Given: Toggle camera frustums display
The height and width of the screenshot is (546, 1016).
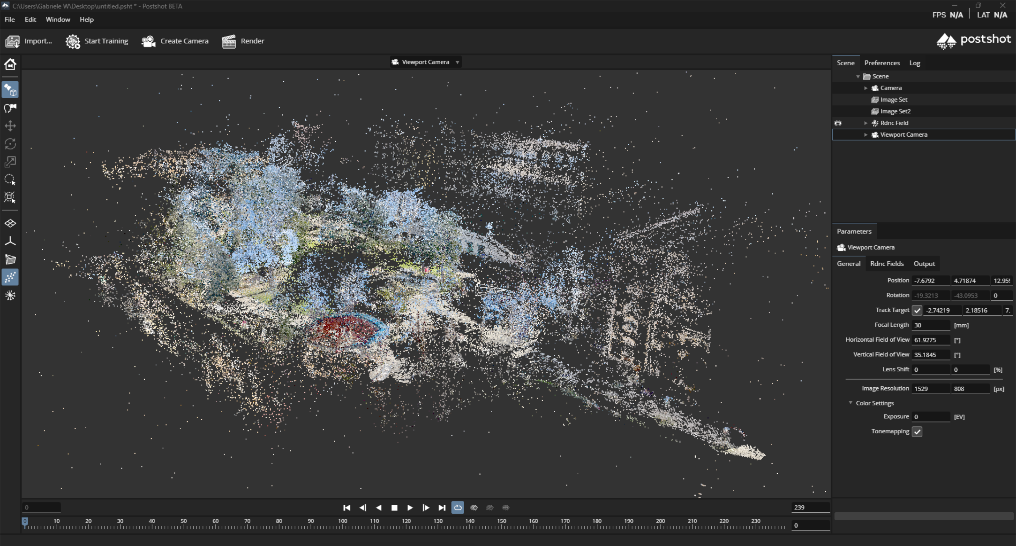Looking at the screenshot, I should tap(10, 259).
